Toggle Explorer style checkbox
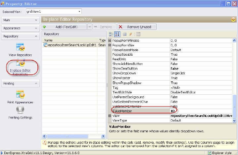The image size is (238, 155). pos(210,153)
